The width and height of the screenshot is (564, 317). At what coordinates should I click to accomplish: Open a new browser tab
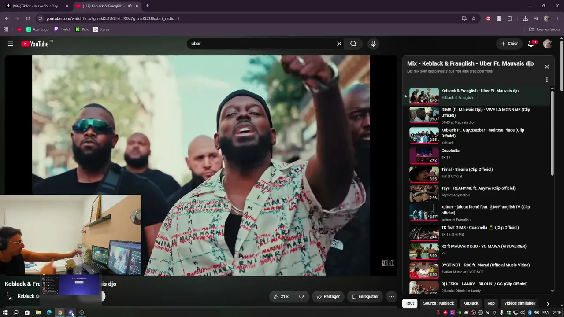147,6
